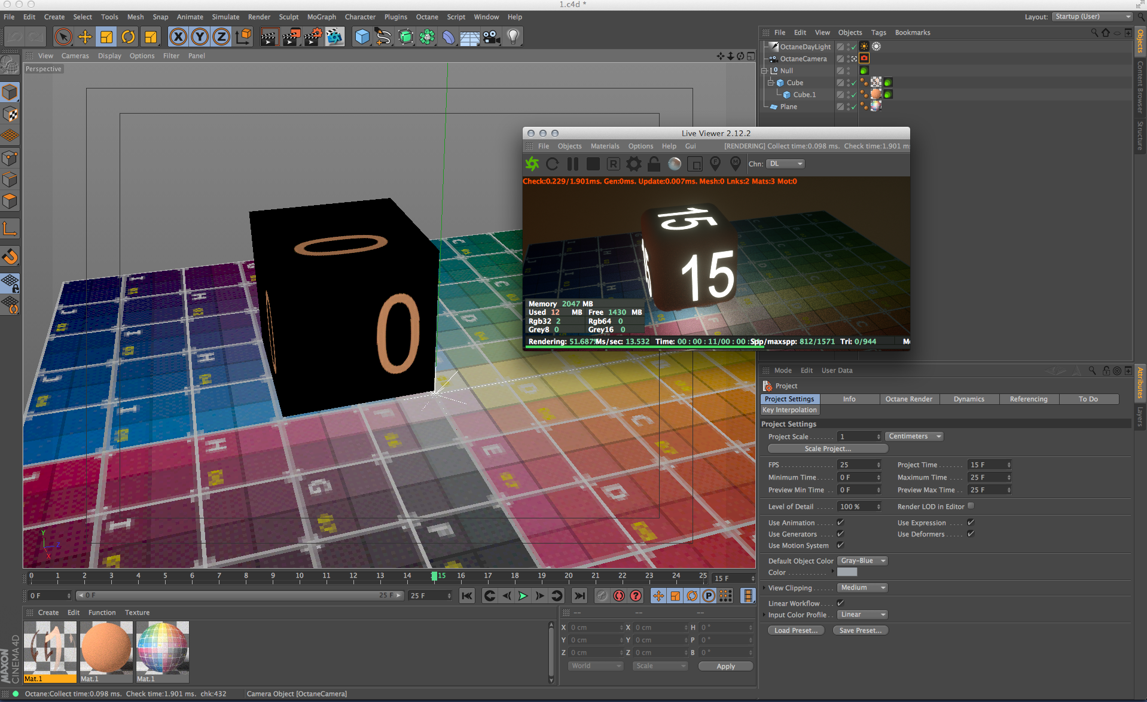This screenshot has width=1147, height=702.
Task: Click the Live Viewer lock resolution icon
Action: click(654, 164)
